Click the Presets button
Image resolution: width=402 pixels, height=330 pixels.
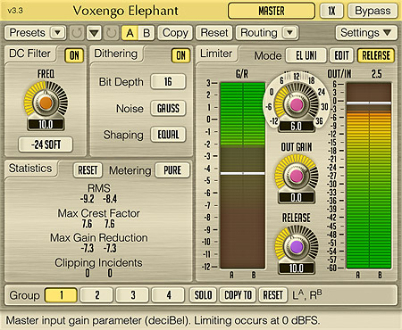tap(28, 32)
